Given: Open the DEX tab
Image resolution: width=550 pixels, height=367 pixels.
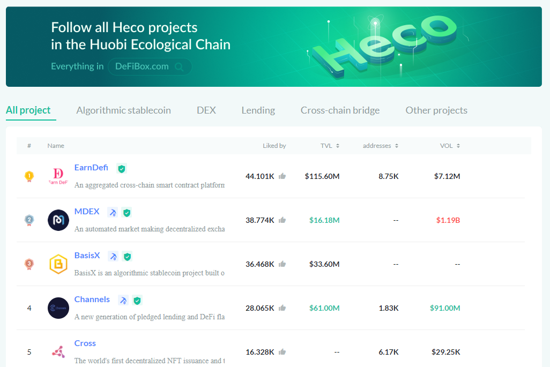Looking at the screenshot, I should tap(206, 110).
